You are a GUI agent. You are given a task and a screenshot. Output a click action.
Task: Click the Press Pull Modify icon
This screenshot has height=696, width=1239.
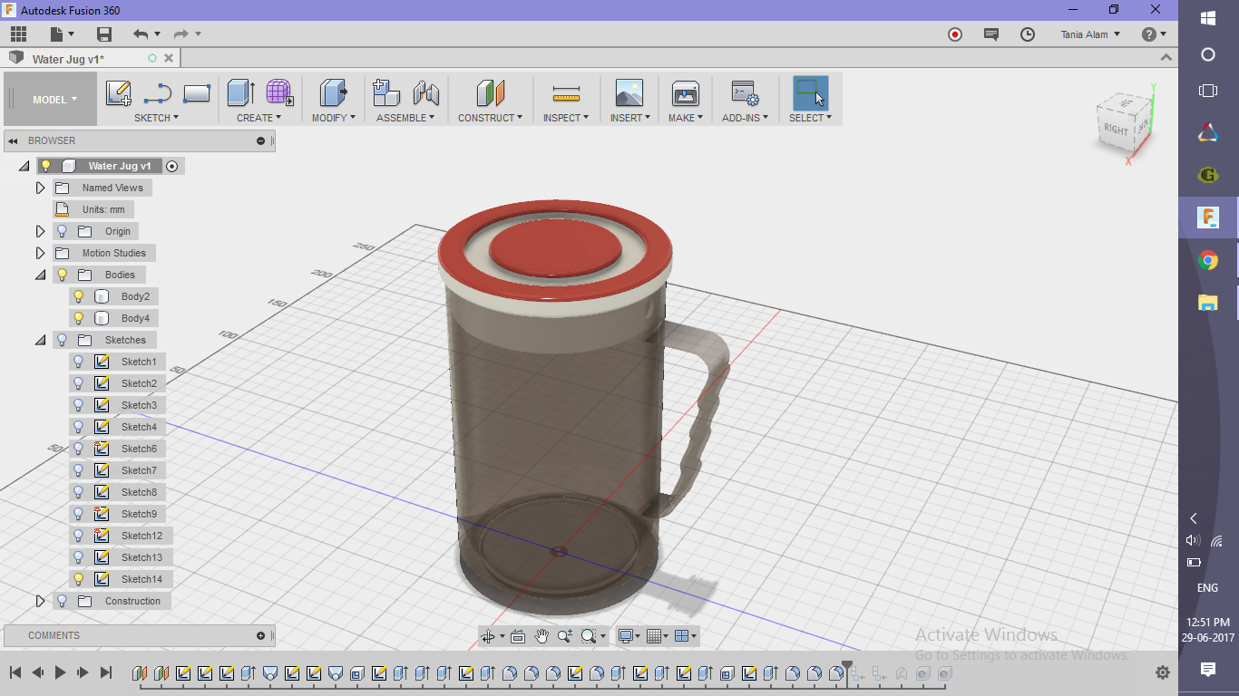pos(334,93)
